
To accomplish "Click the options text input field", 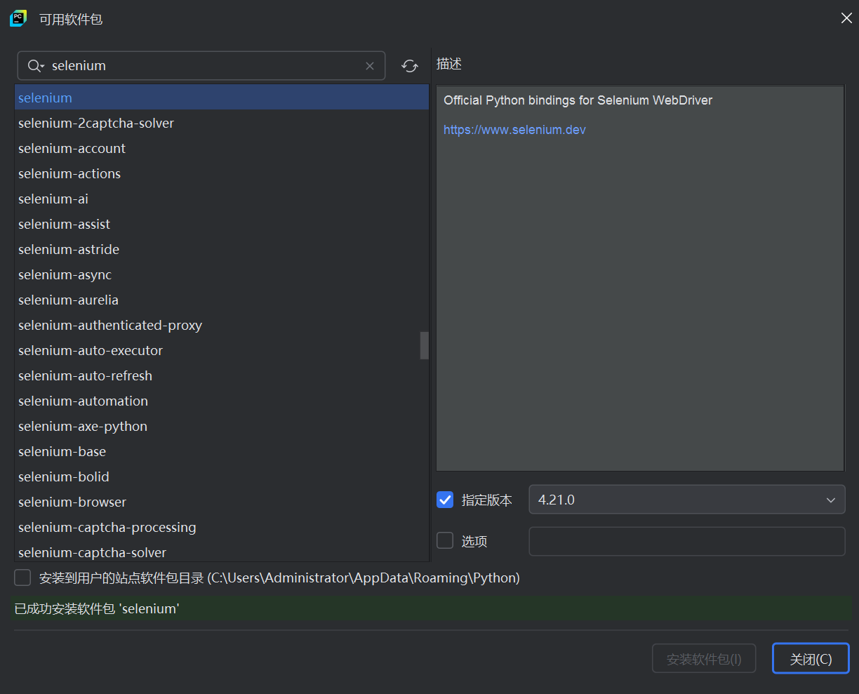I will tap(687, 541).
